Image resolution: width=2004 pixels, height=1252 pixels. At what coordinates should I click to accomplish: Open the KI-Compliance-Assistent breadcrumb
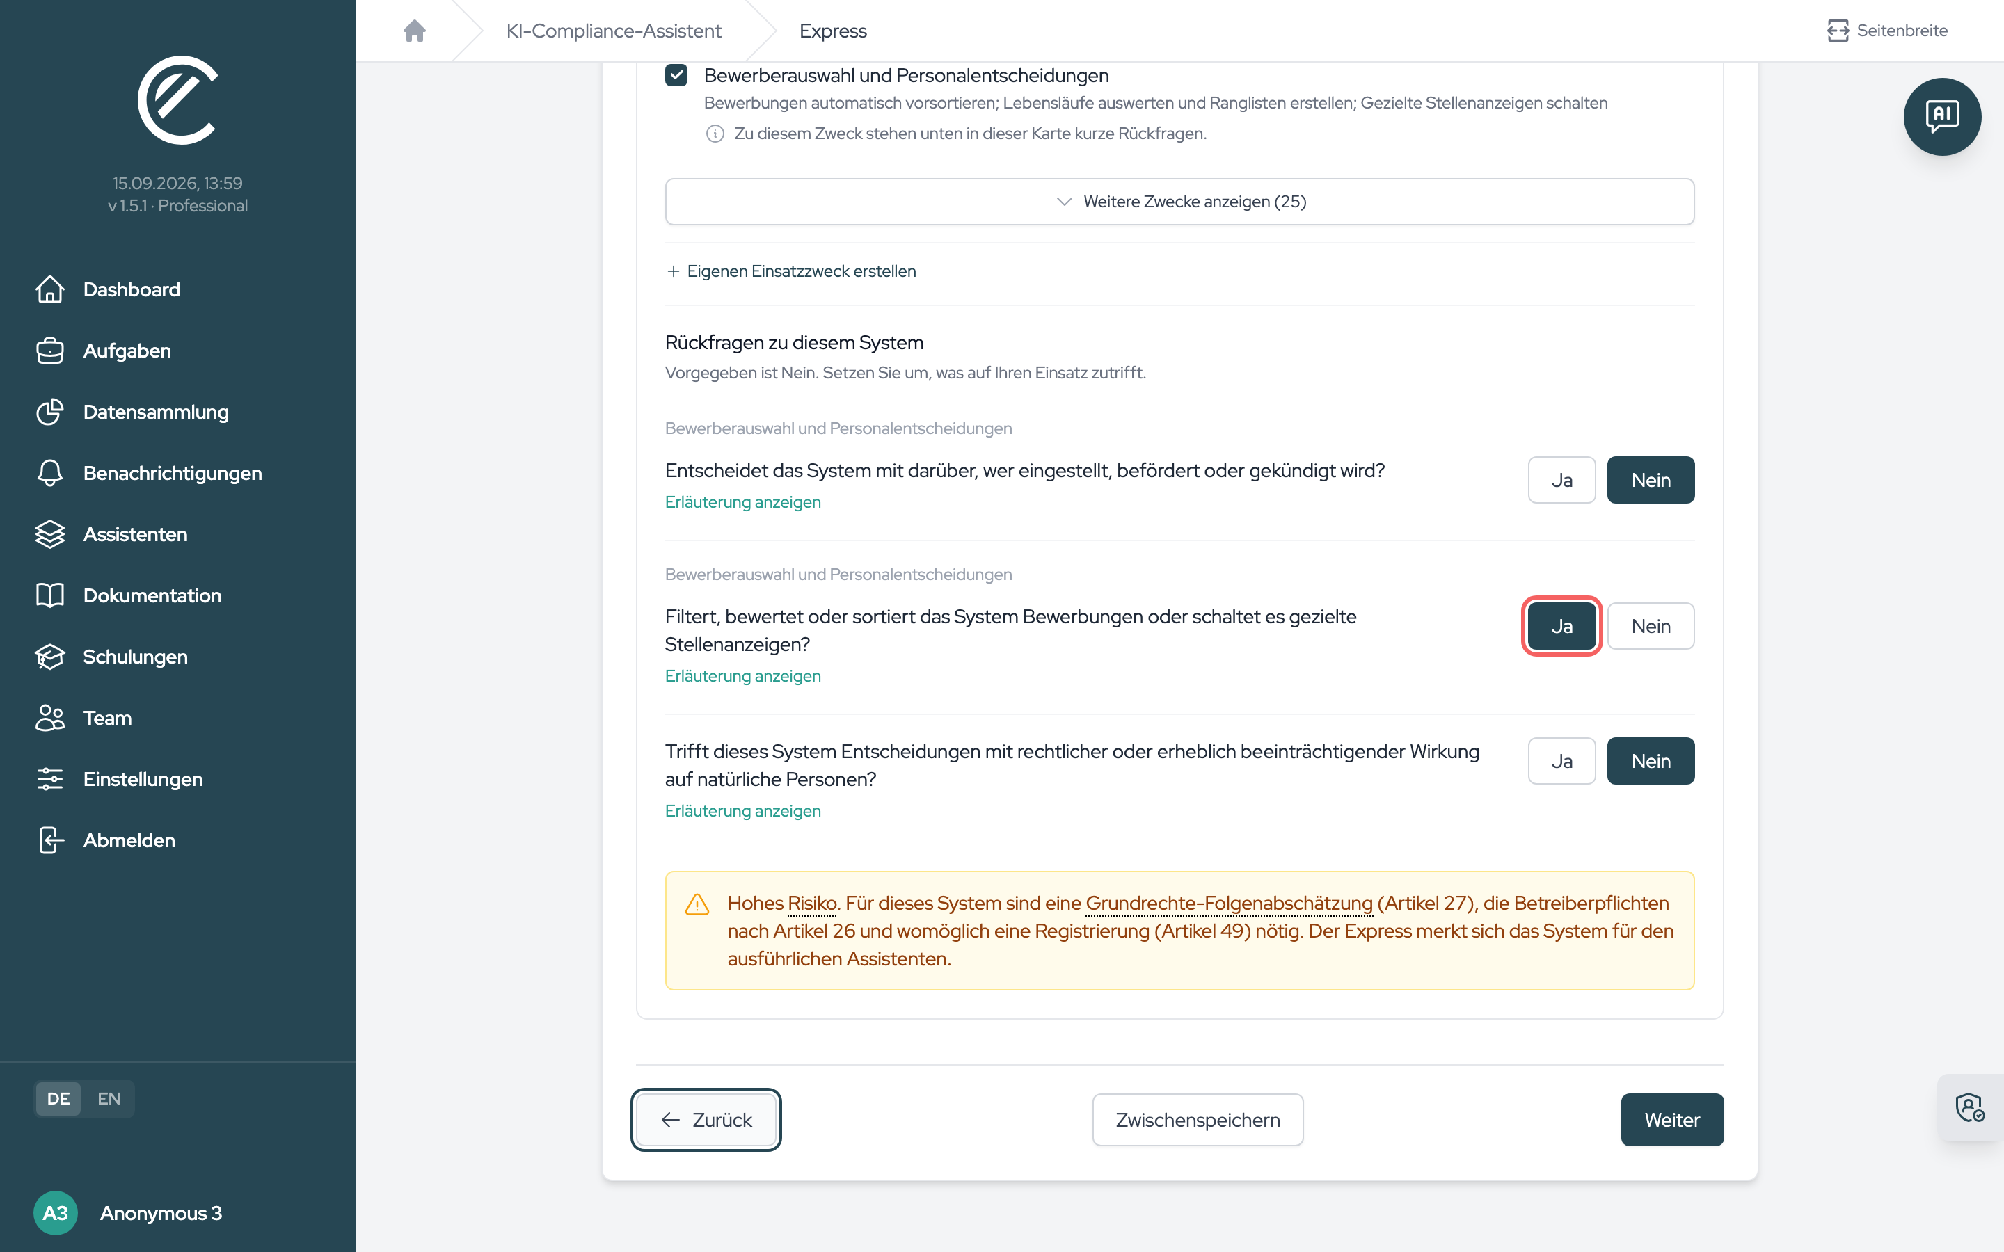[x=614, y=31]
